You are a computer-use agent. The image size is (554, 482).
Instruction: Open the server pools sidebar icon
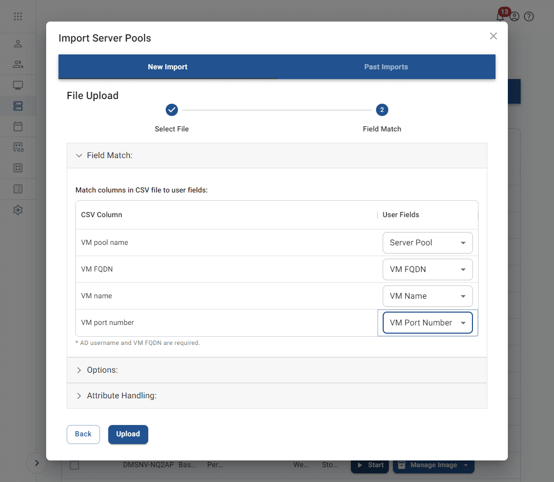(18, 106)
